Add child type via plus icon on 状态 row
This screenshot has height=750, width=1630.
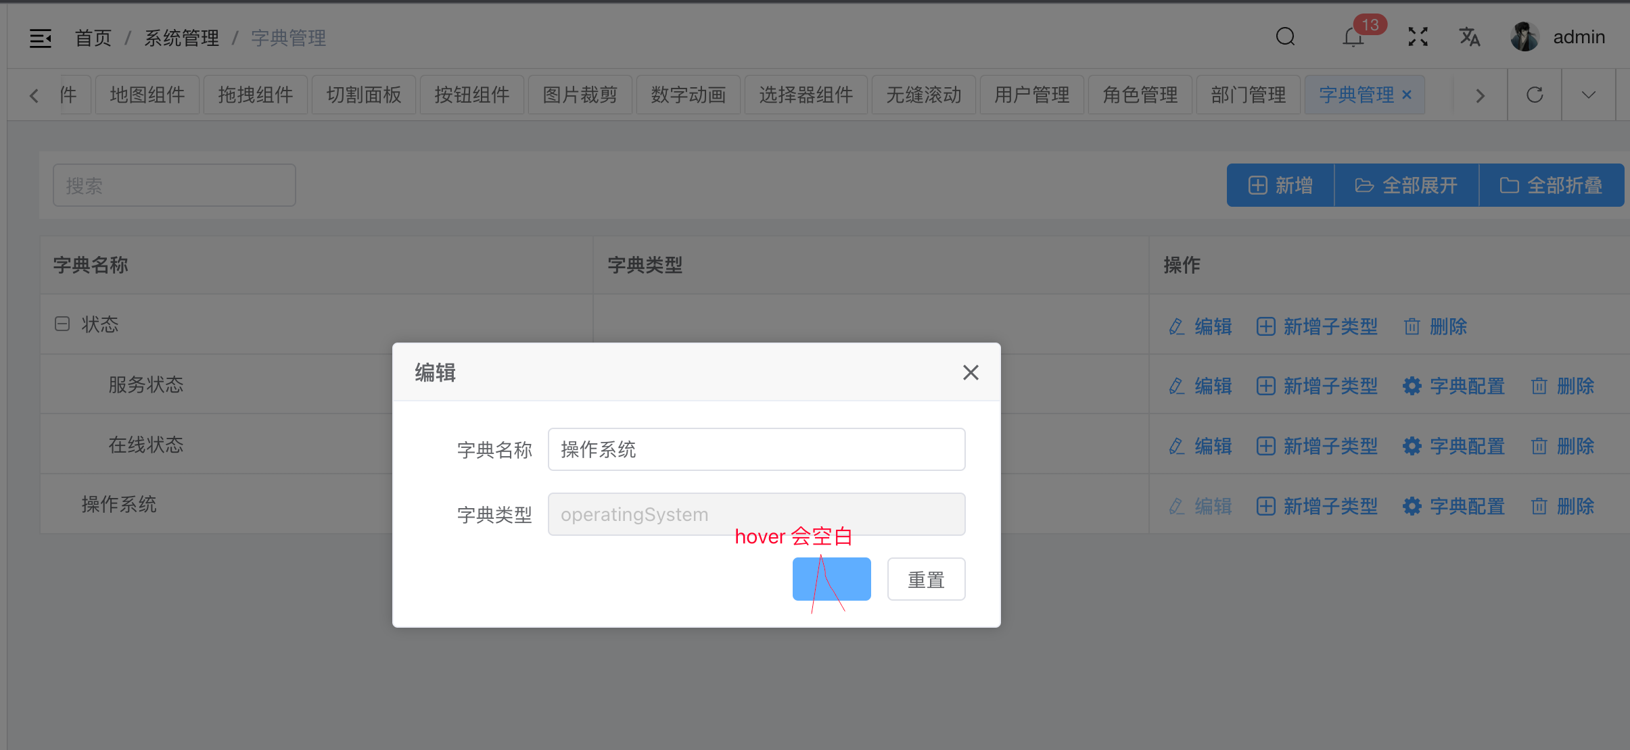[1265, 326]
